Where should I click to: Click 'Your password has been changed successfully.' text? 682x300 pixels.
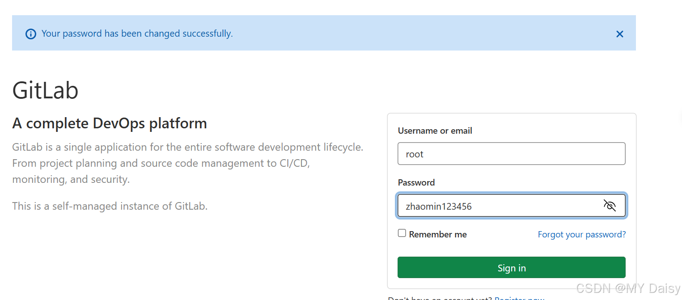tap(137, 34)
